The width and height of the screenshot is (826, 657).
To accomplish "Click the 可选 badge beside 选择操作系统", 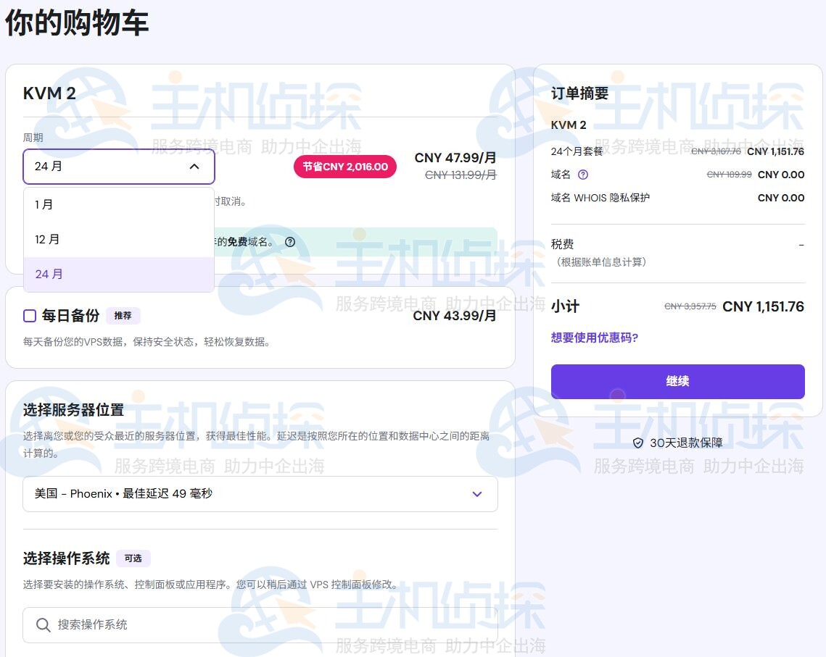I will (133, 558).
